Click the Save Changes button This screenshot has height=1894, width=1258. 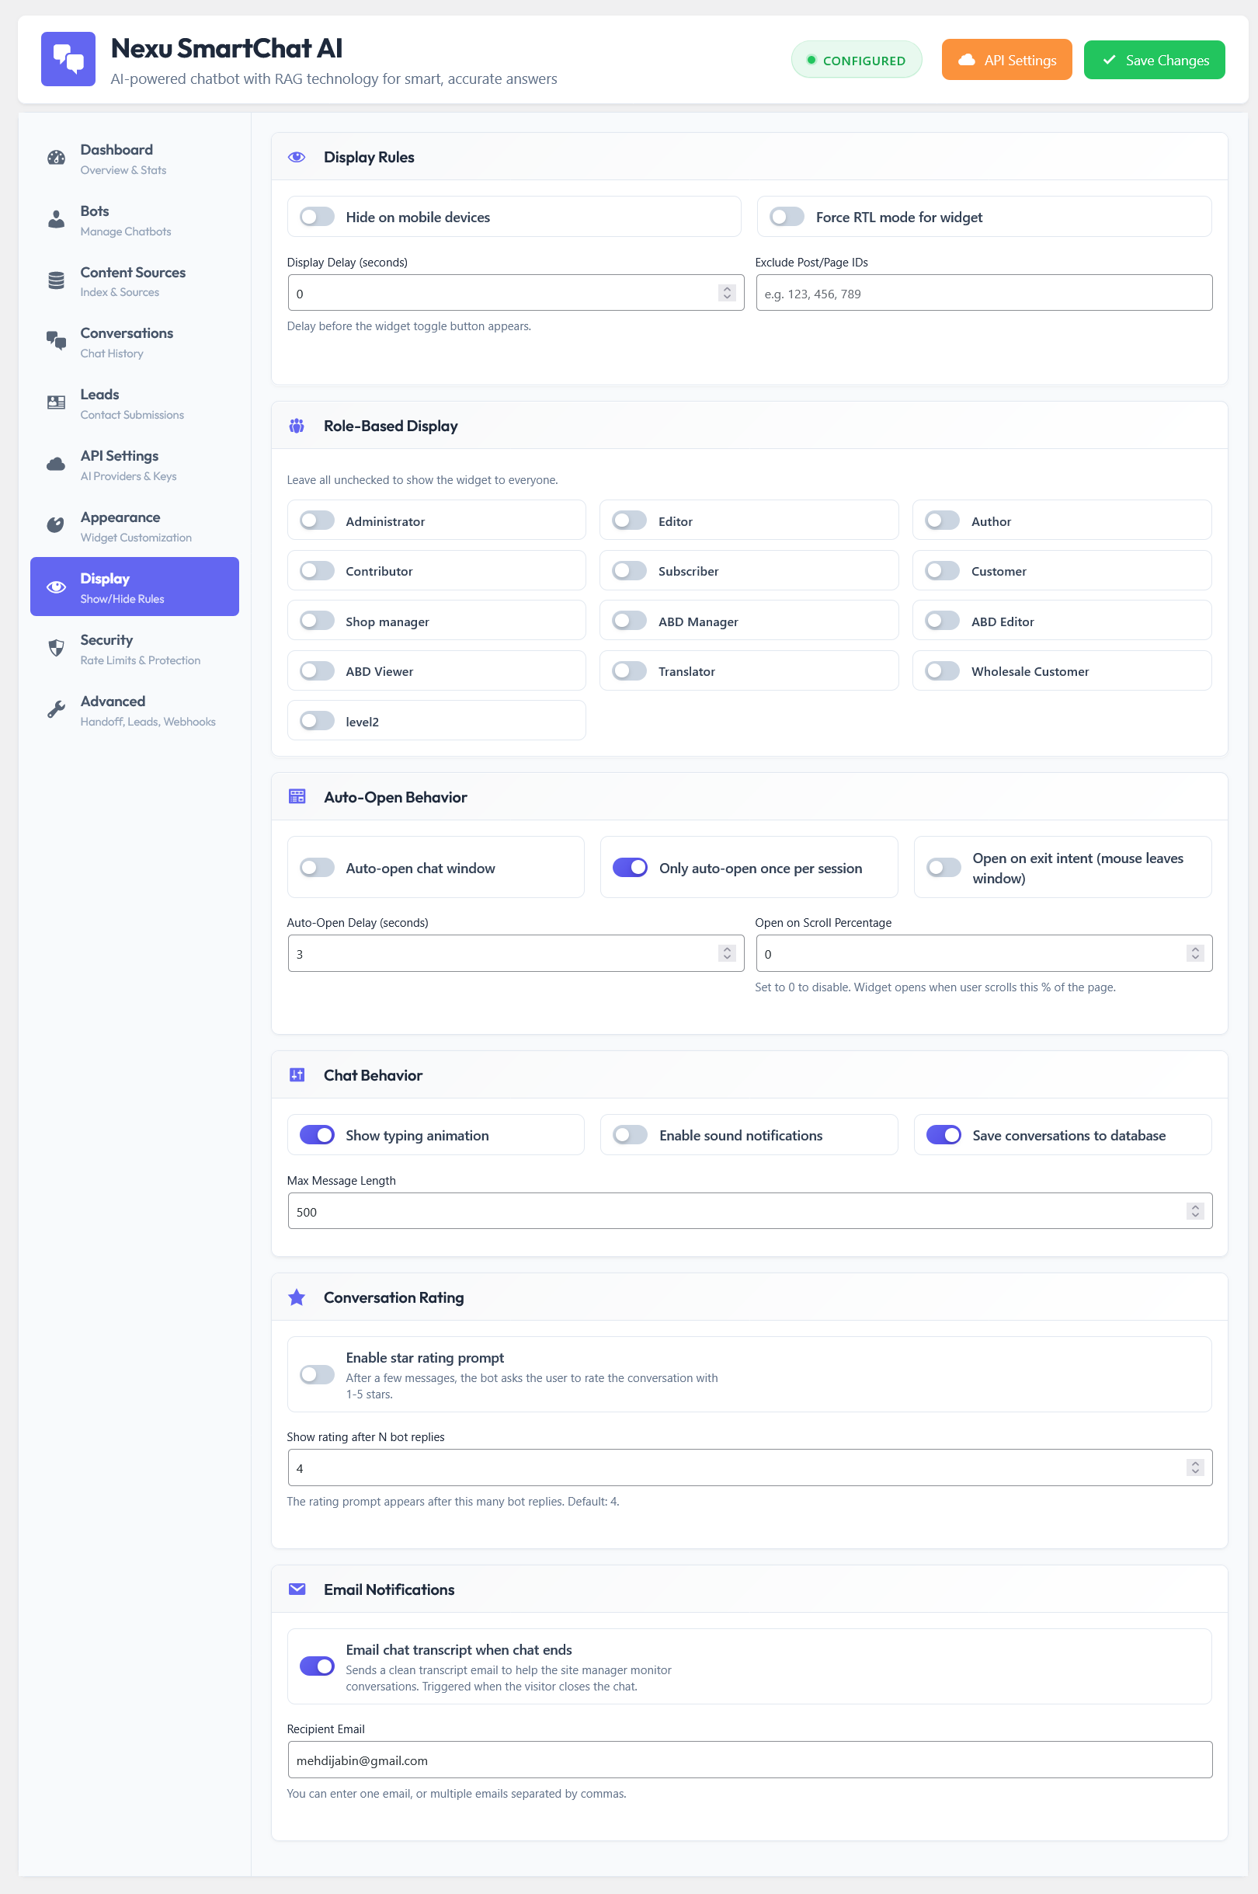1154,60
